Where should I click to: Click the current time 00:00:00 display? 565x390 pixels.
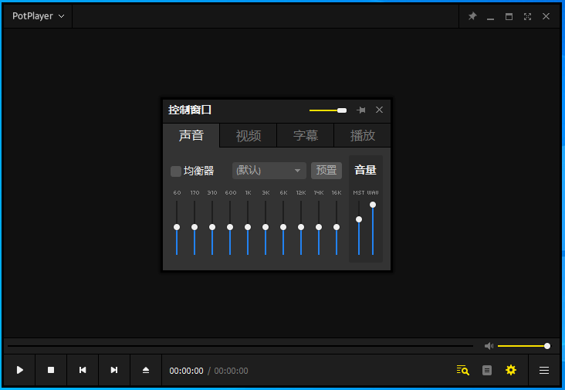click(186, 371)
